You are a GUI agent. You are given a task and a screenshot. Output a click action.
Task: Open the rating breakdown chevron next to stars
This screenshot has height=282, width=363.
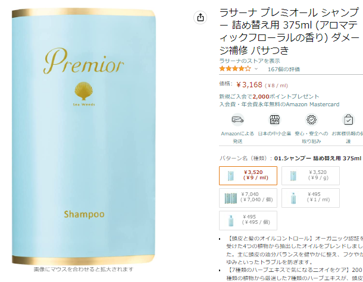point(256,69)
